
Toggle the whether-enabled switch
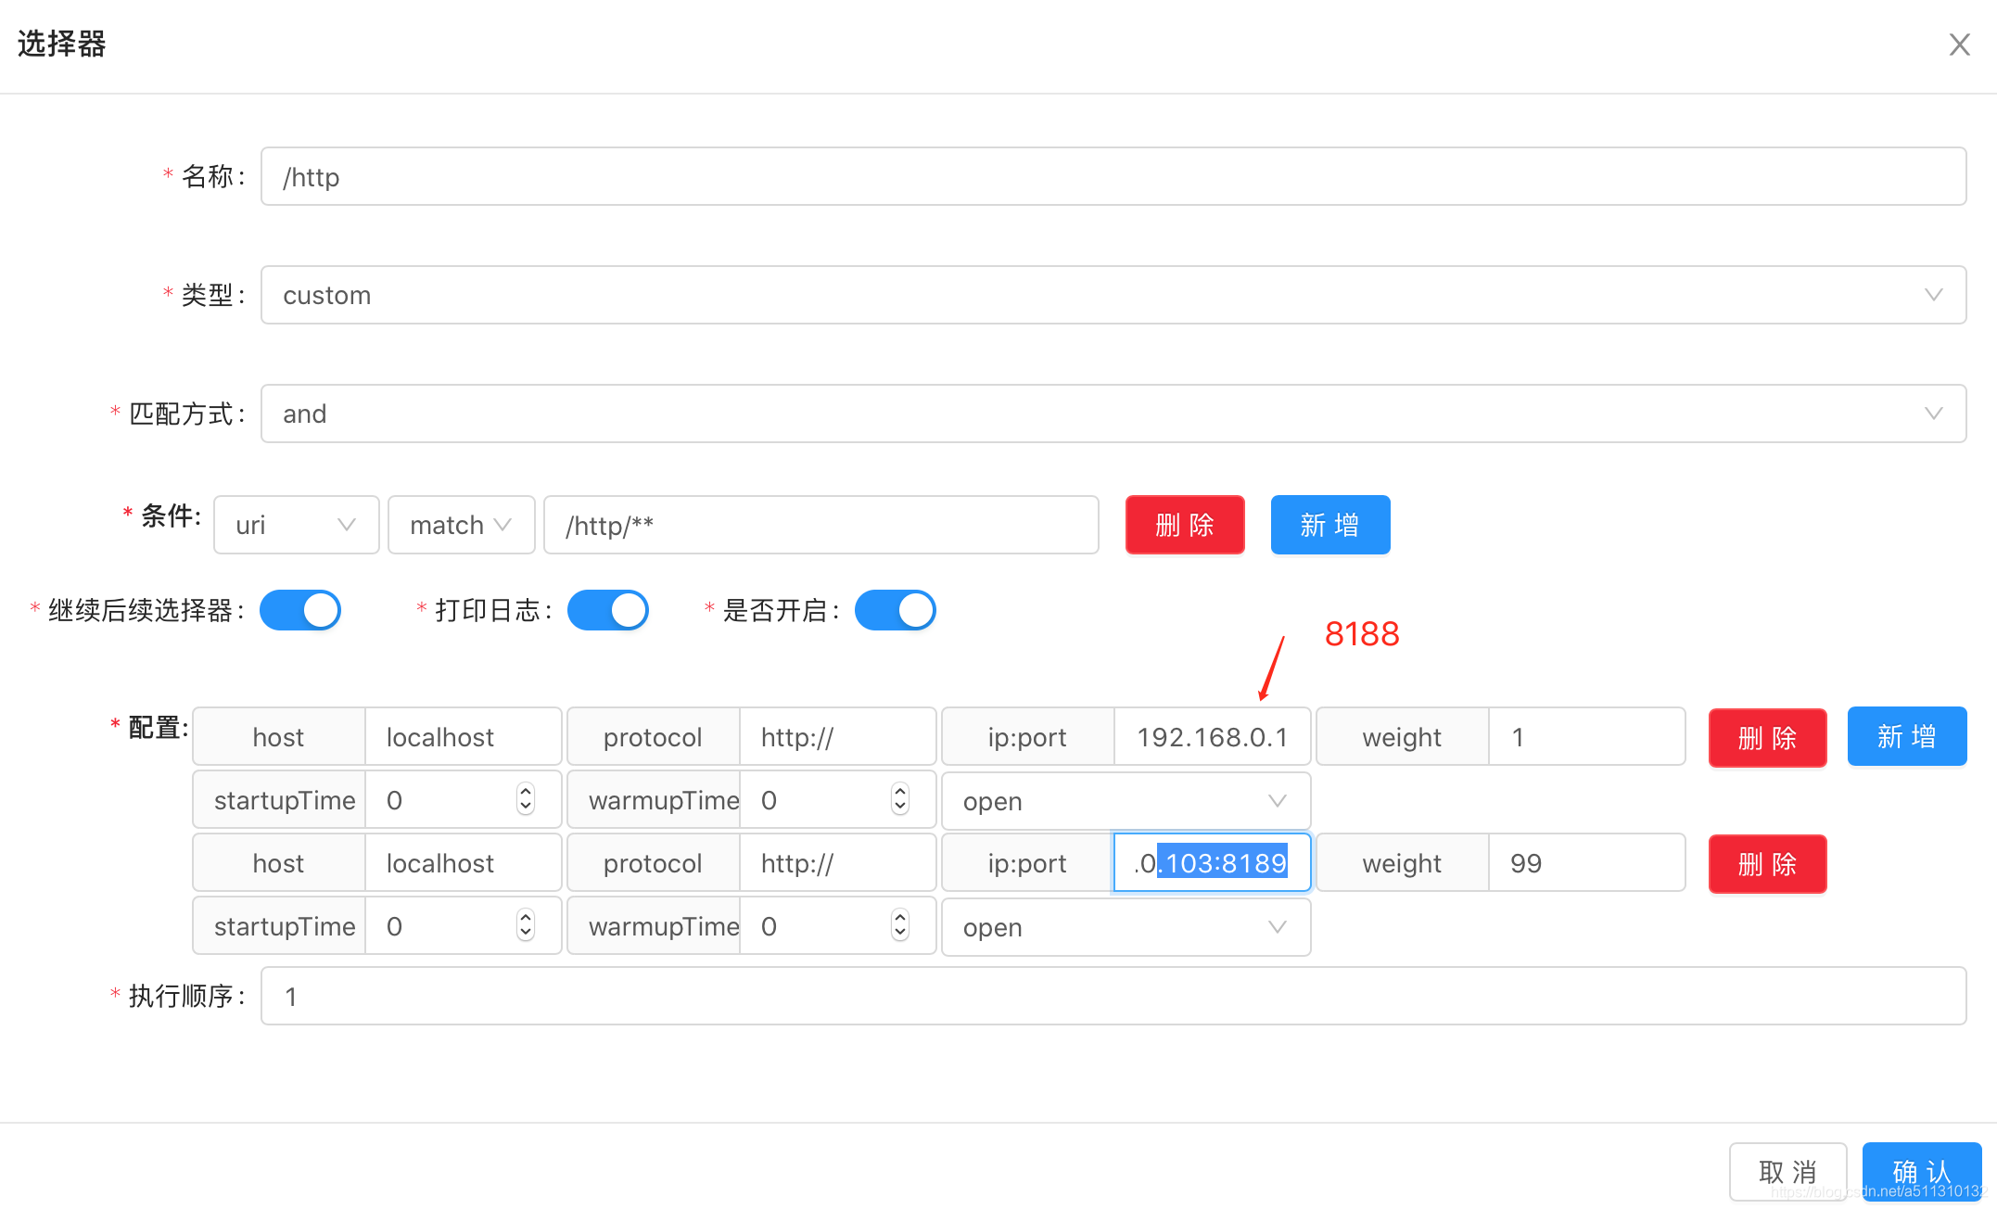[895, 610]
